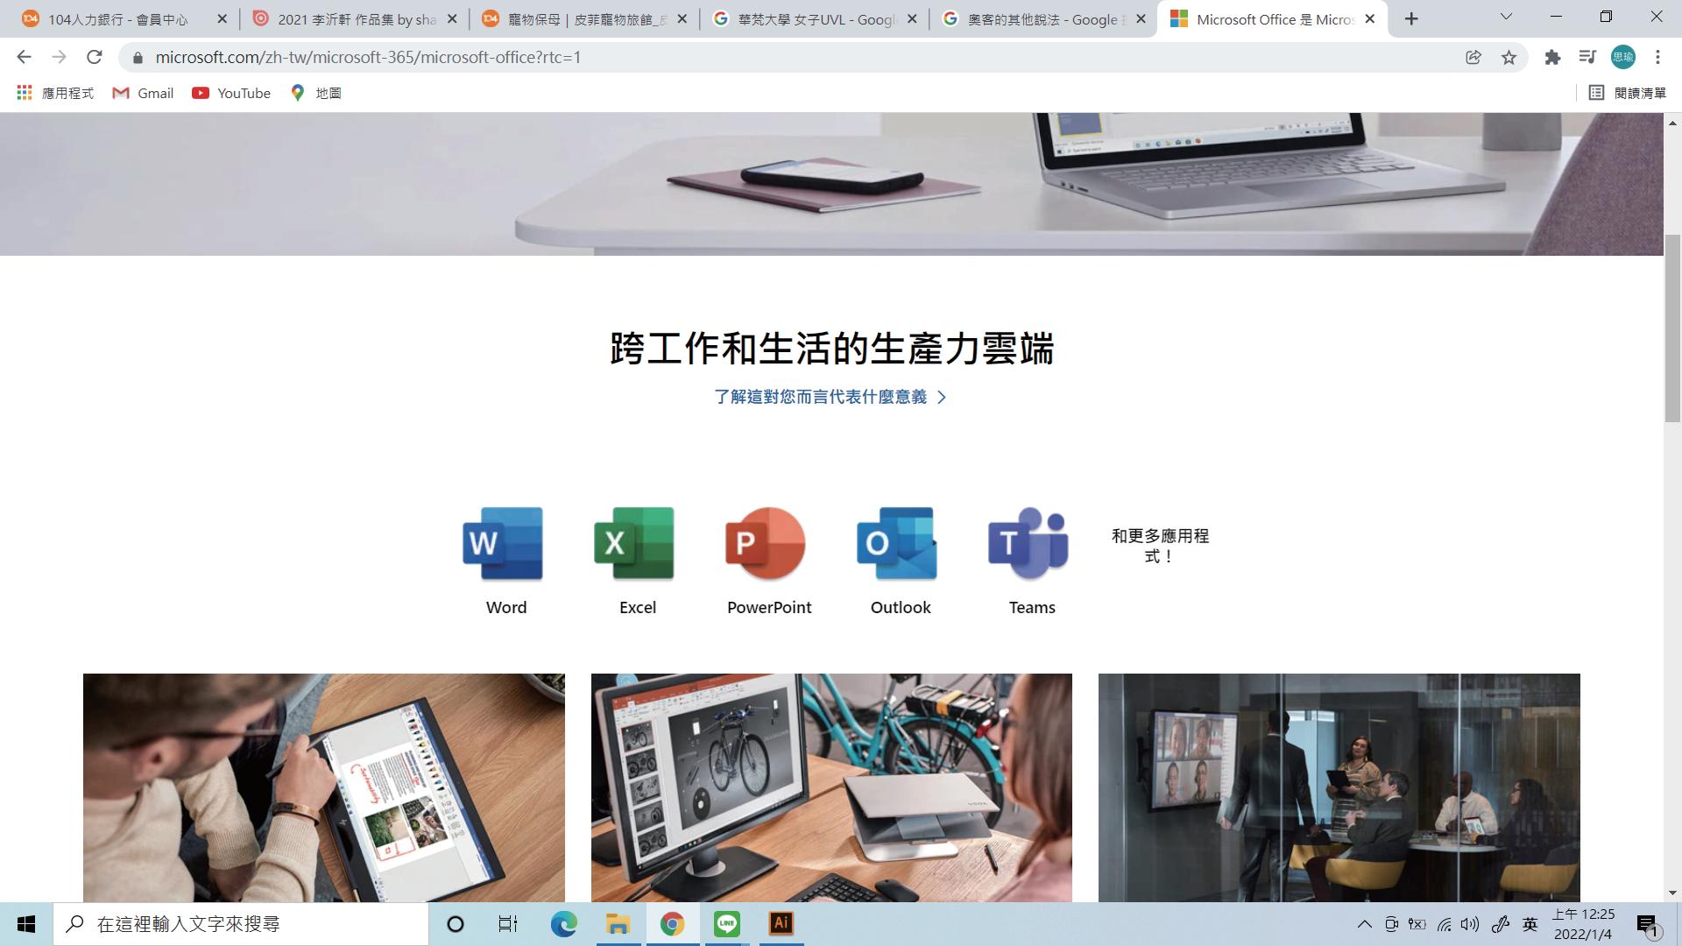Switch to 華梵大學 女子UVL Google tab
The width and height of the screenshot is (1682, 946).
(x=816, y=19)
